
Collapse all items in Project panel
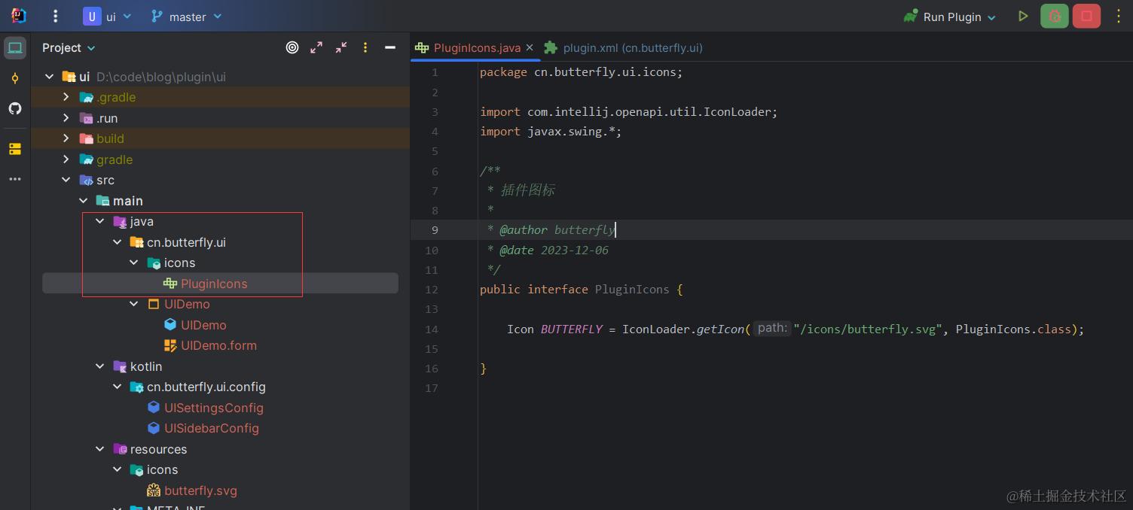[341, 47]
